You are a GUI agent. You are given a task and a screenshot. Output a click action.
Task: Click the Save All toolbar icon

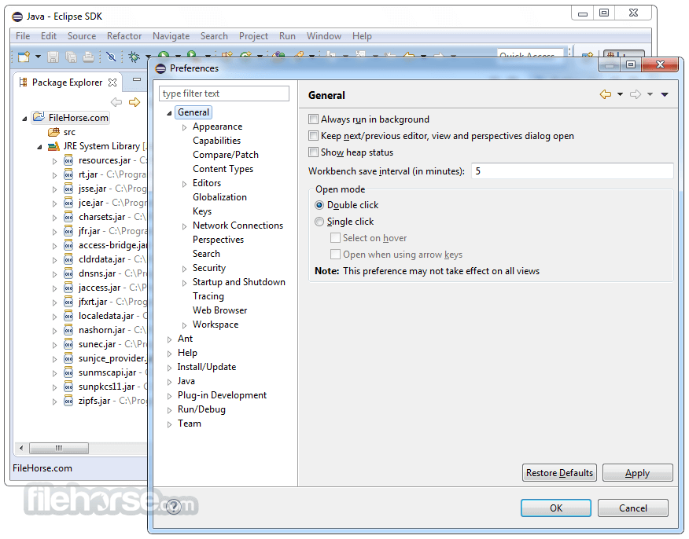click(x=71, y=57)
